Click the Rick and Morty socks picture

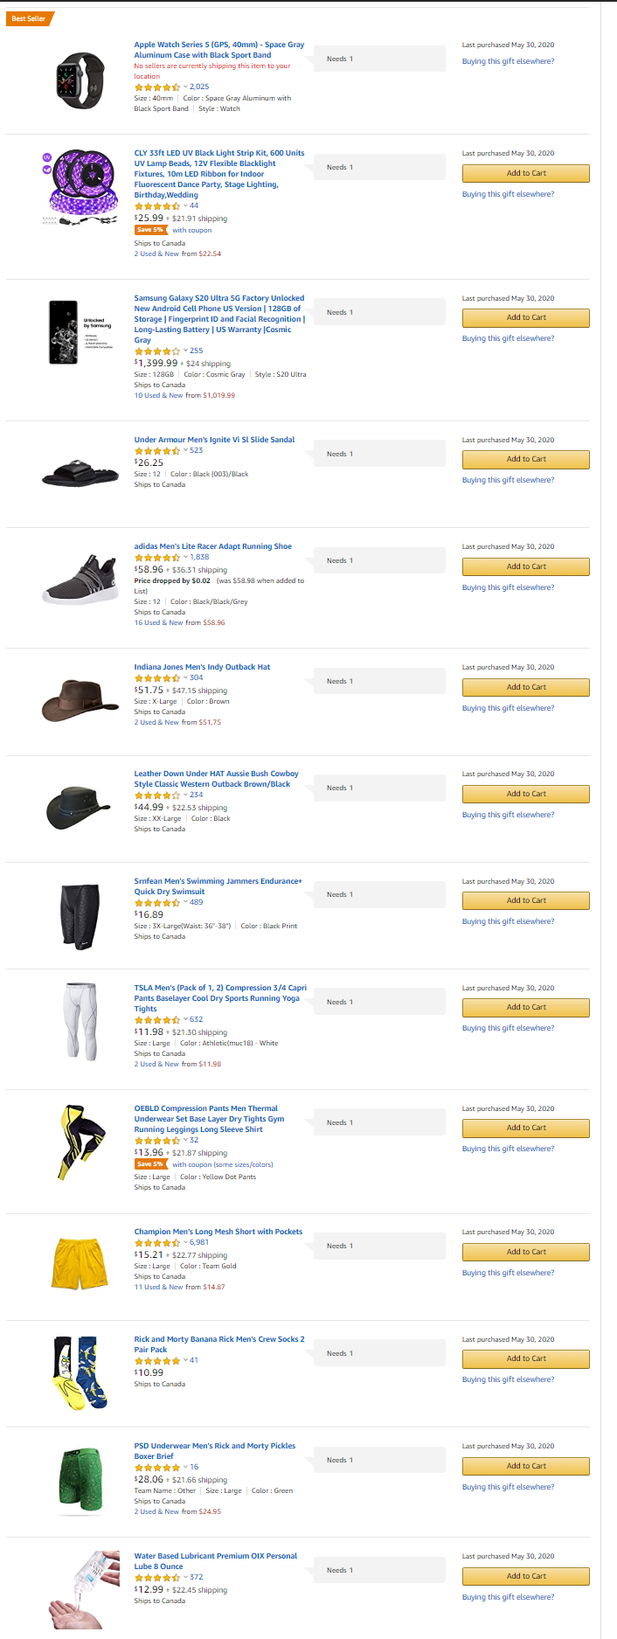(x=80, y=1372)
